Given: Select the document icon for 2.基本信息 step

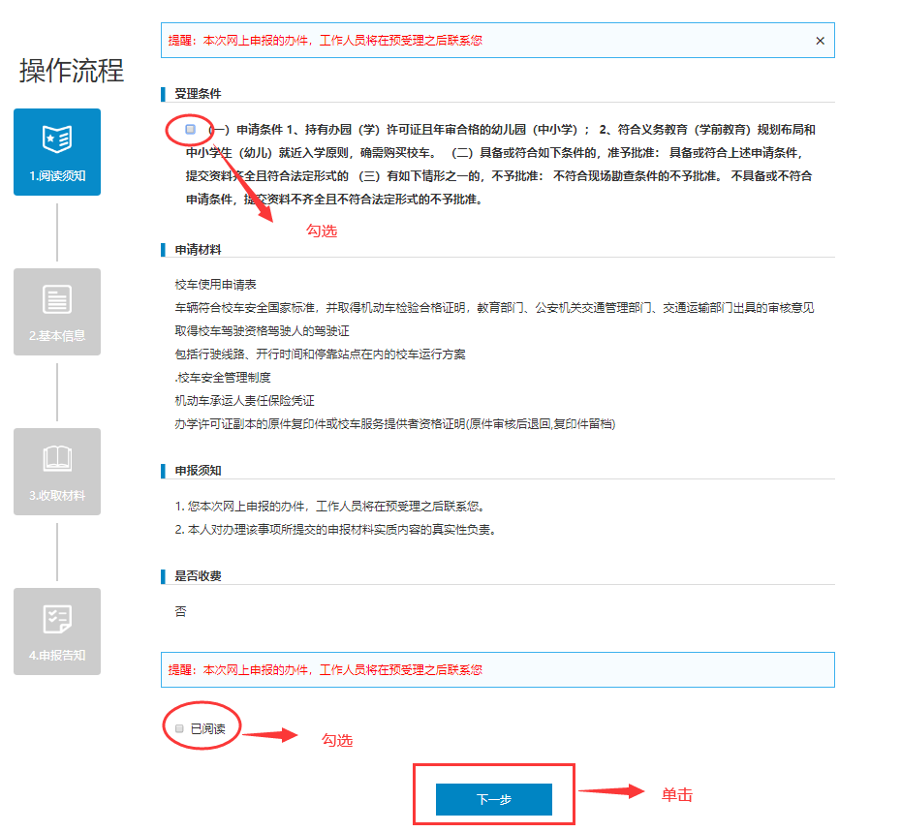Looking at the screenshot, I should point(56,298).
